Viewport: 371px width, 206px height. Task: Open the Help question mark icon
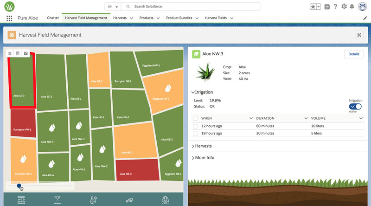(335, 6)
